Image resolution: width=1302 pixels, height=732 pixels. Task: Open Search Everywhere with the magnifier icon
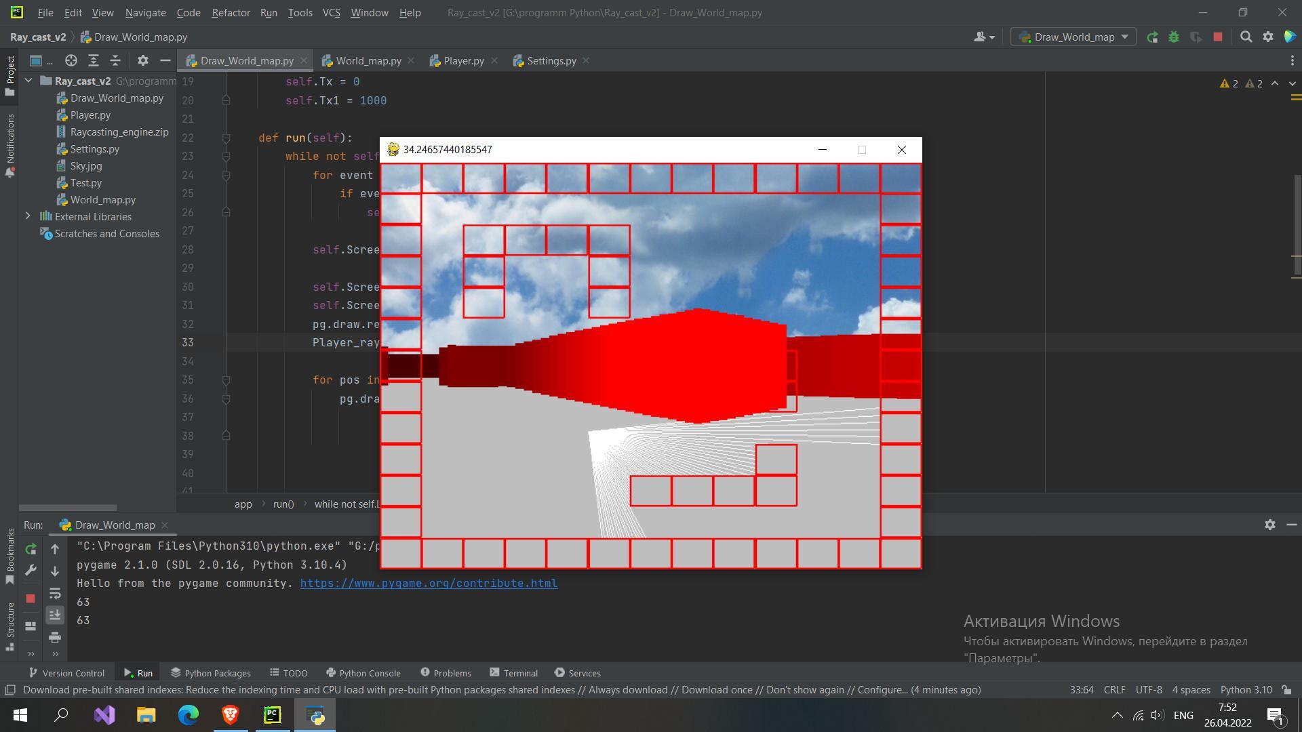(x=1246, y=37)
